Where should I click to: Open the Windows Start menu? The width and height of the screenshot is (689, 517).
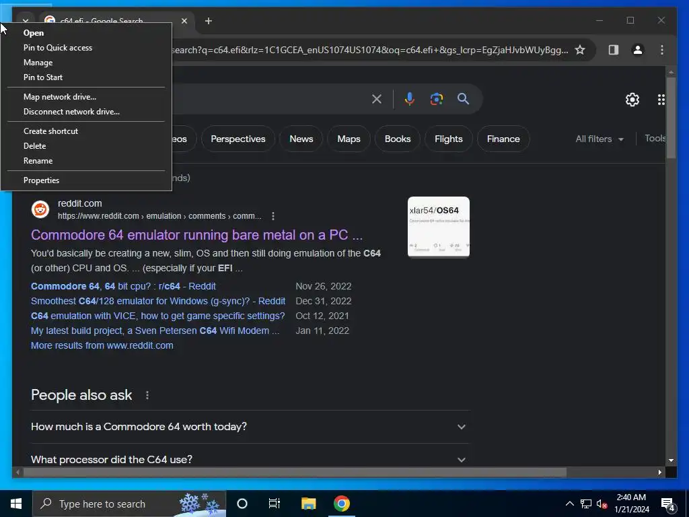(16, 504)
